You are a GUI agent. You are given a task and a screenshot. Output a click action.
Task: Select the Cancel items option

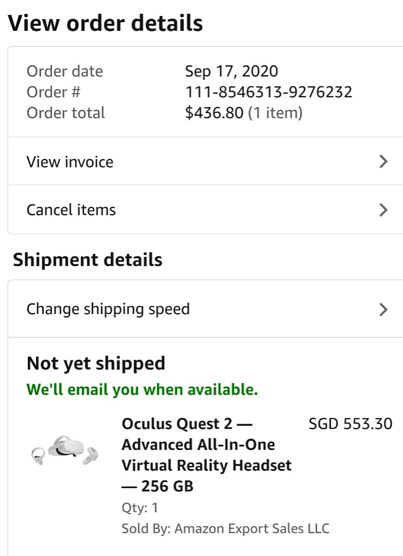[206, 210]
